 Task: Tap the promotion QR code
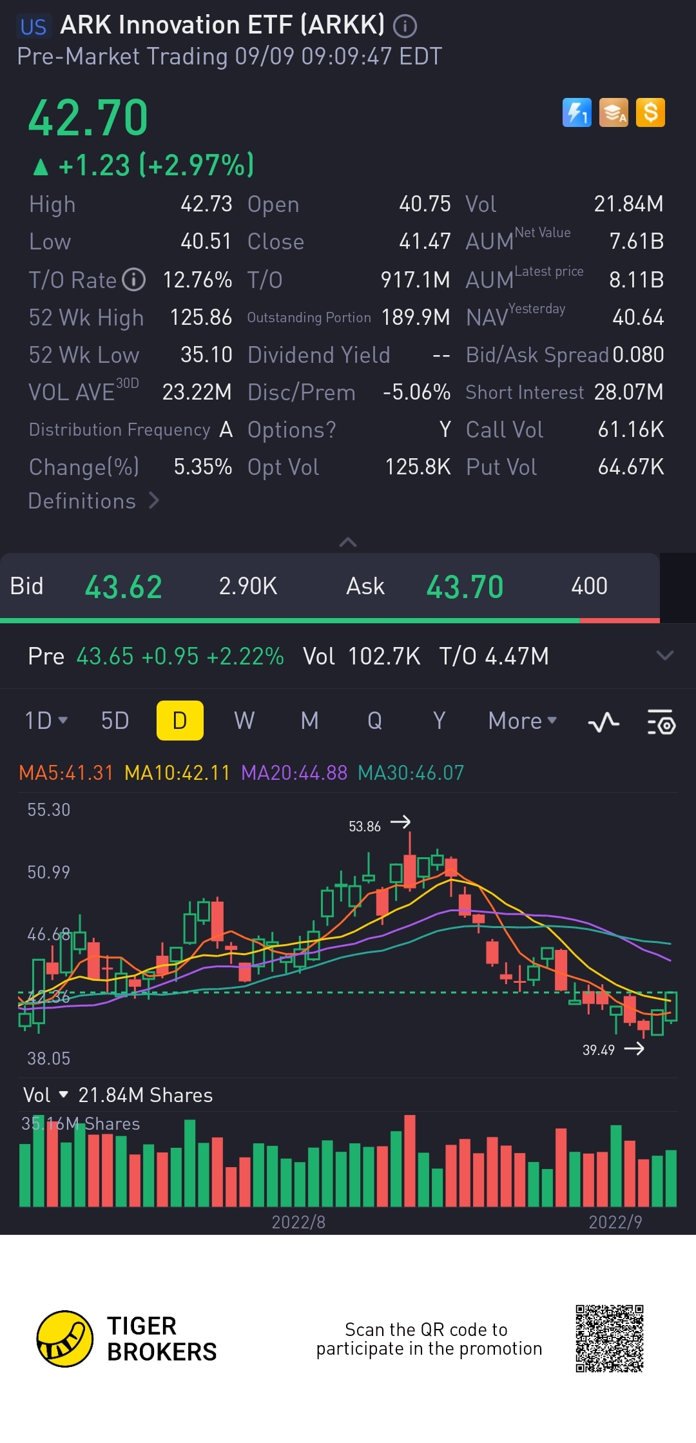click(x=610, y=1339)
